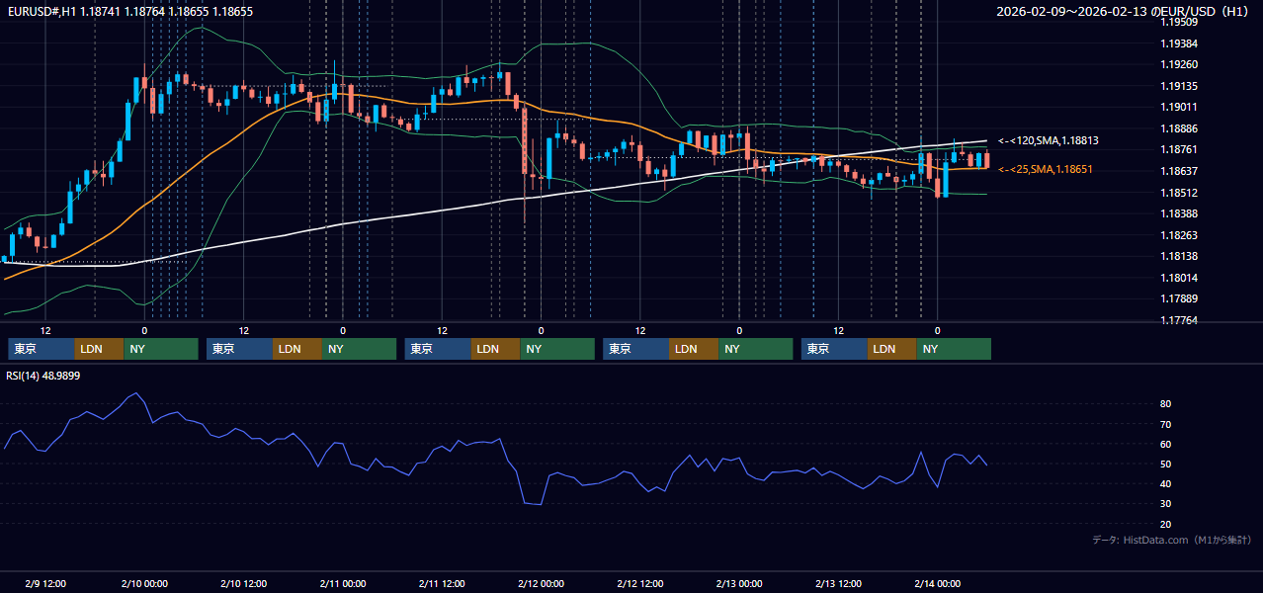Click the RSI 20 level label
The height and width of the screenshot is (593, 1263).
(1166, 524)
